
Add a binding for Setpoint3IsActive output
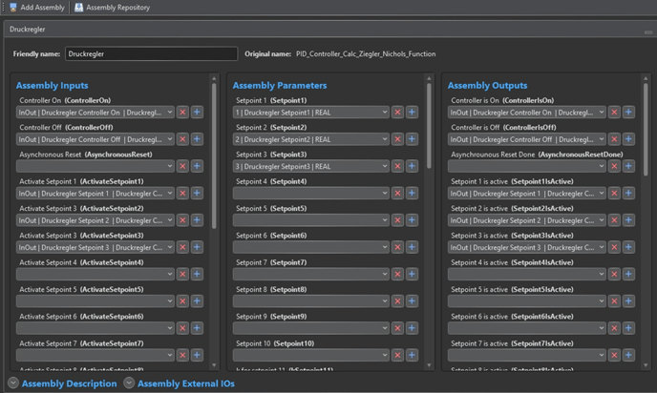(x=628, y=247)
